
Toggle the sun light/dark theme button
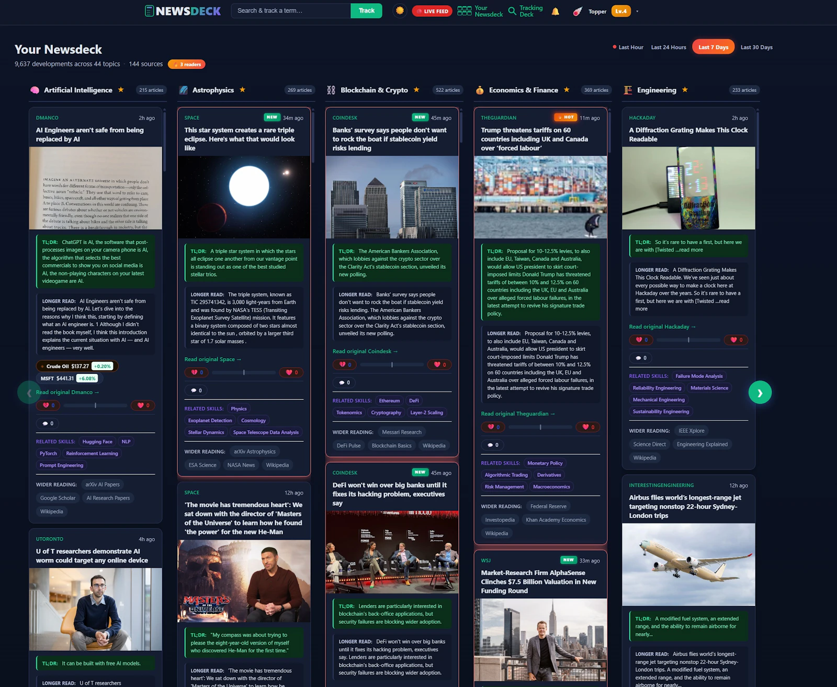tap(400, 11)
